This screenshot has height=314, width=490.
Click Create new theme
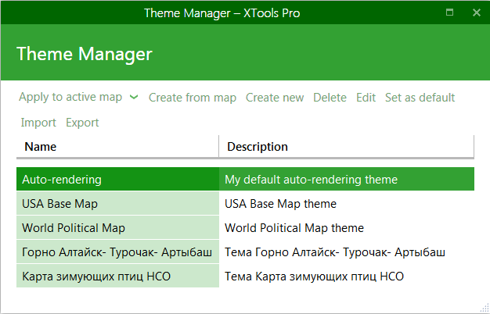(x=275, y=98)
